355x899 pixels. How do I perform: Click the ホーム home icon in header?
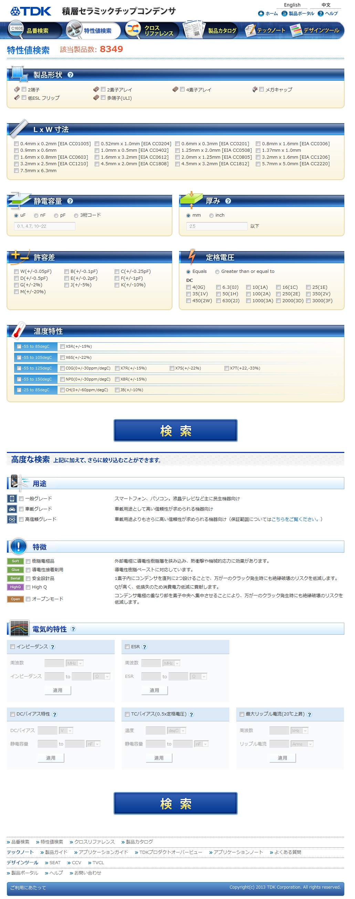(x=261, y=13)
